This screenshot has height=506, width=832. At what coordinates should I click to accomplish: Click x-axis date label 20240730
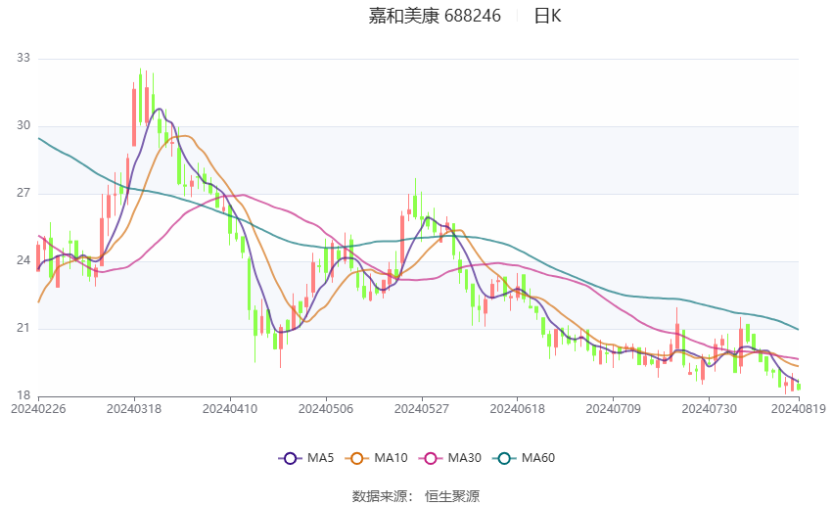[x=709, y=409]
